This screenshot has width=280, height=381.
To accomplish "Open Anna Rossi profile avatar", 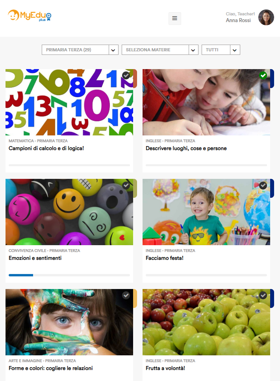I will point(266,17).
